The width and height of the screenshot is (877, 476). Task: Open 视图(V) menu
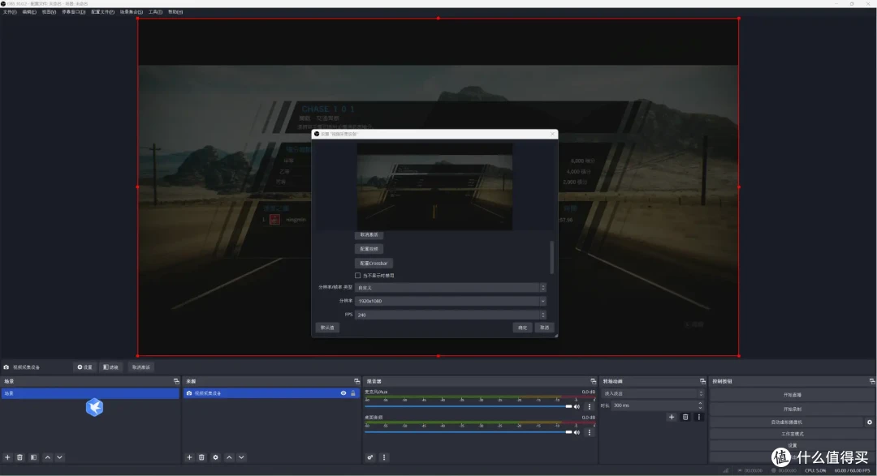pos(49,11)
